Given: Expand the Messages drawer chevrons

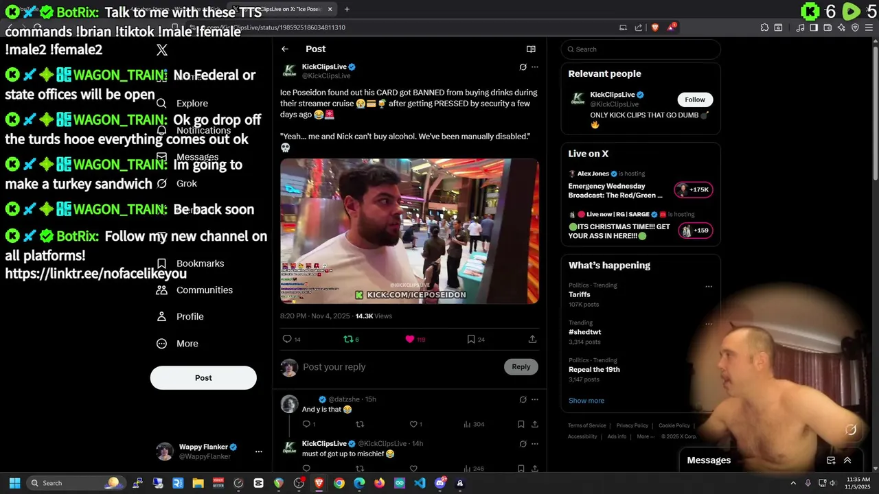Looking at the screenshot, I should pos(847,460).
